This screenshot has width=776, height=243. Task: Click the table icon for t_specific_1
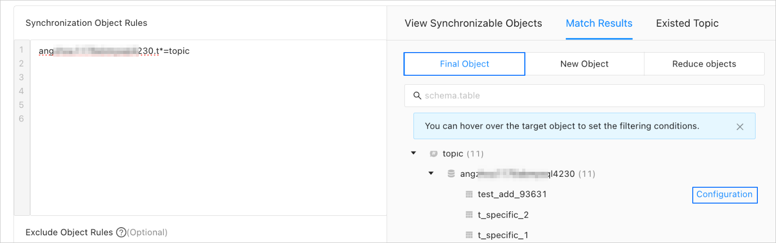(469, 235)
